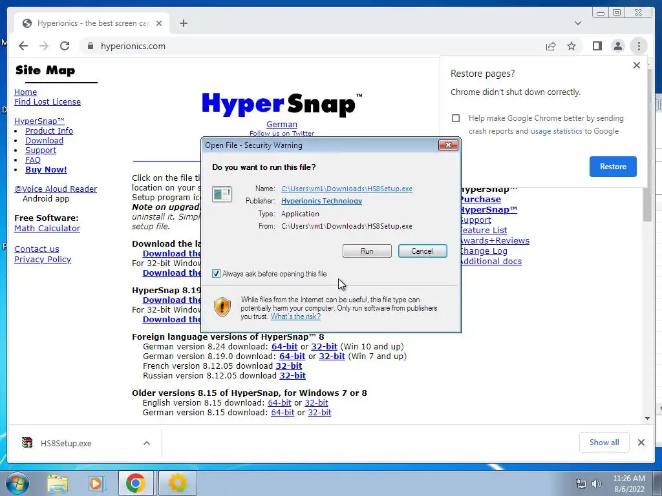Download French version 32-bit
Screen dimensions: 662x496
click(x=289, y=366)
